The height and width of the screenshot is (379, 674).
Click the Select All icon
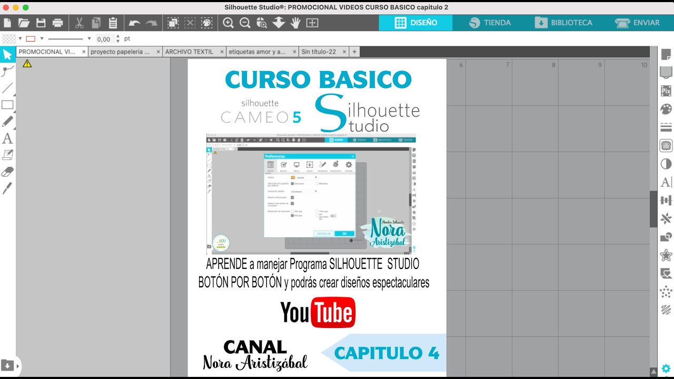pos(173,23)
